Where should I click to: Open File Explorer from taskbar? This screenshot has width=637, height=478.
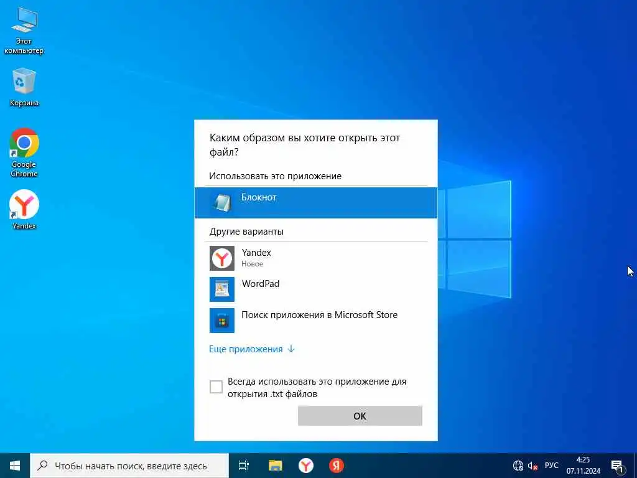click(x=275, y=466)
